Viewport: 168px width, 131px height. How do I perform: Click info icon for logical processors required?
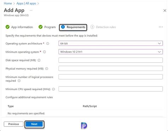[19, 81]
